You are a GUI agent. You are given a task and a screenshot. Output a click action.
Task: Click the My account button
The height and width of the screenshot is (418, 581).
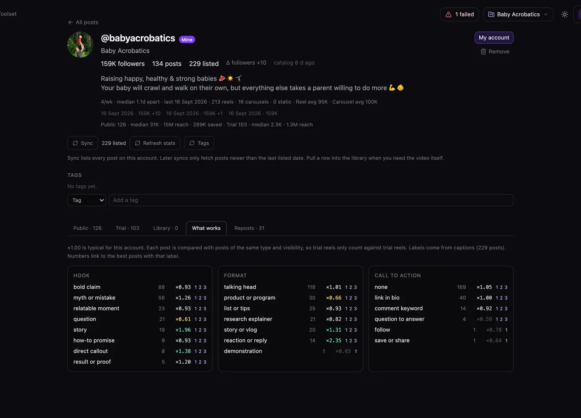point(494,38)
